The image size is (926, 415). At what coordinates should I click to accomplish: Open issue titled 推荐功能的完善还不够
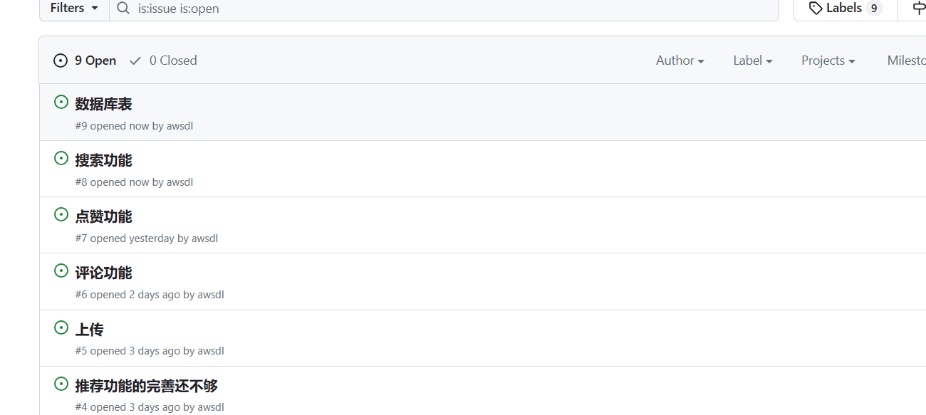tap(146, 386)
